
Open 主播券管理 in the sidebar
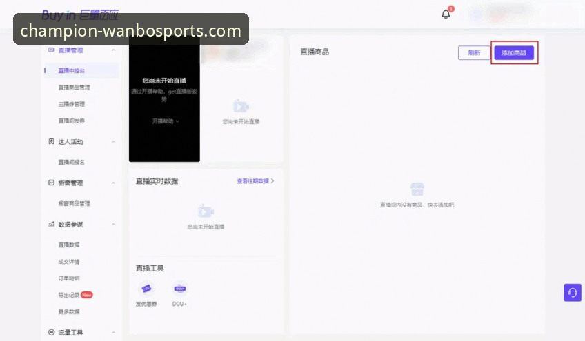coord(71,104)
